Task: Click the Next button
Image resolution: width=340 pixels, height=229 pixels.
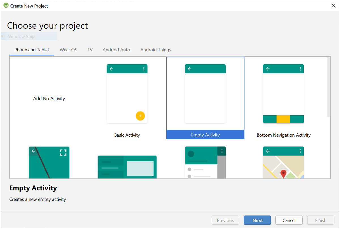Action: [257, 220]
